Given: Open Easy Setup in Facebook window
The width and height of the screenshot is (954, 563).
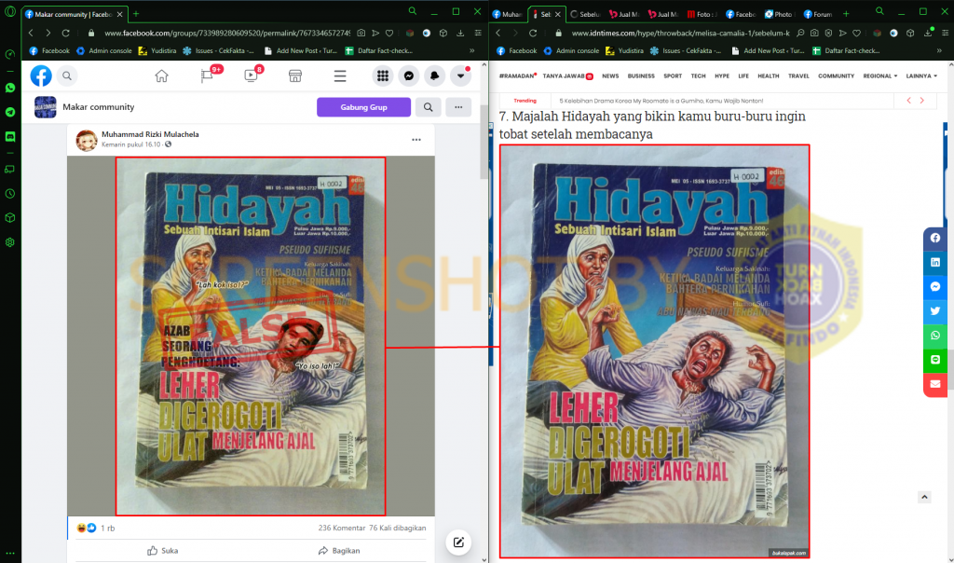Looking at the screenshot, I should tap(478, 33).
